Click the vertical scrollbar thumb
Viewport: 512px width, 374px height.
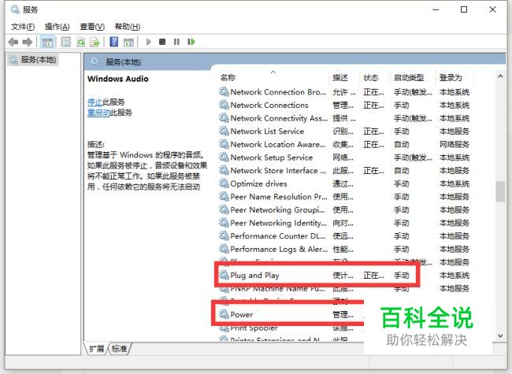500,191
